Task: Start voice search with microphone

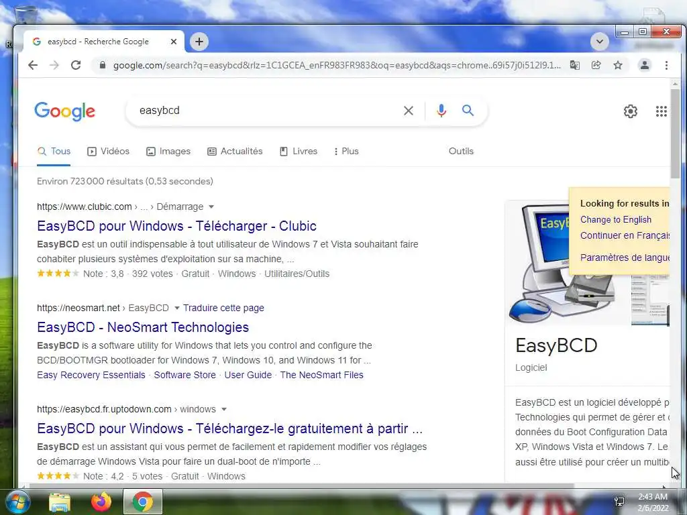Action: (x=441, y=111)
